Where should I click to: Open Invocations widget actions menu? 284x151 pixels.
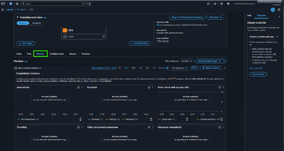(82, 87)
